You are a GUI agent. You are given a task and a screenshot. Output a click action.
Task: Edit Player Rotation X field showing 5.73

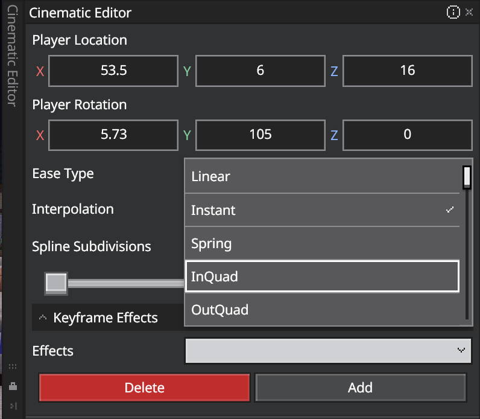(113, 135)
